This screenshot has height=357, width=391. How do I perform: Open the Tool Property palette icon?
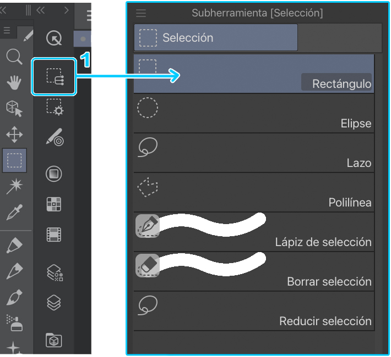click(55, 106)
